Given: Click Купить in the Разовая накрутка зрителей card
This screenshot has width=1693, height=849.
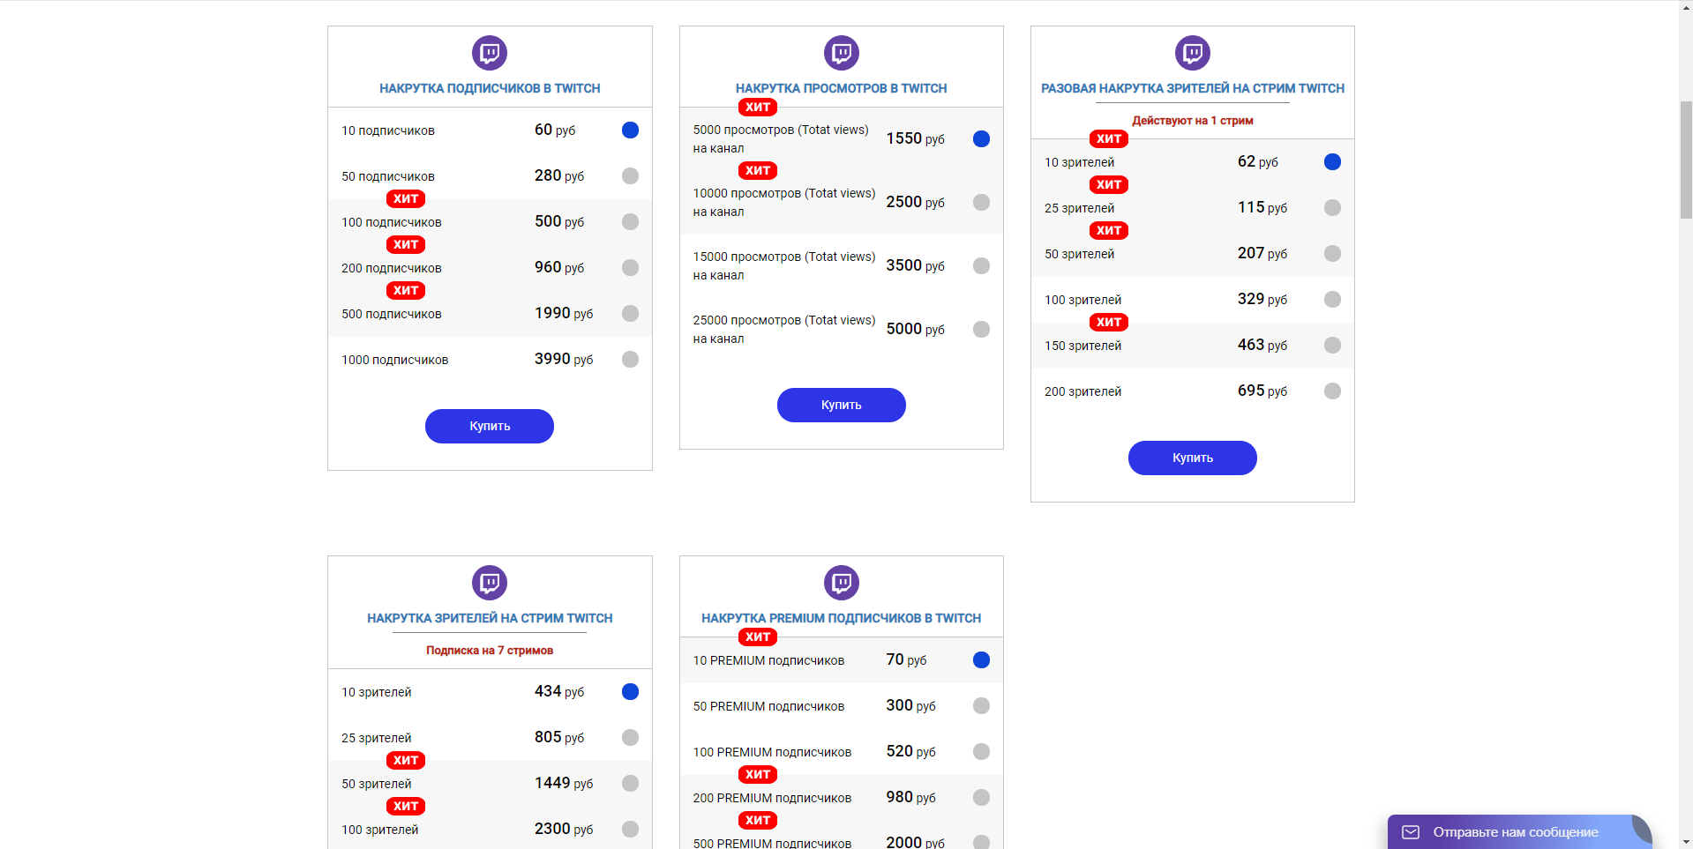Looking at the screenshot, I should pyautogui.click(x=1193, y=458).
